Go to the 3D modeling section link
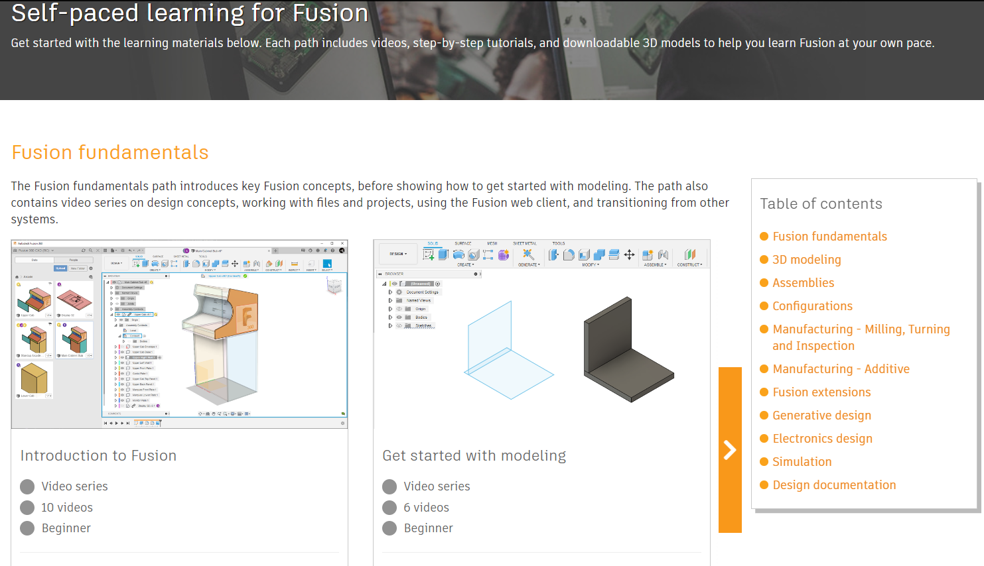Viewport: 984px width, 566px height. tap(806, 260)
